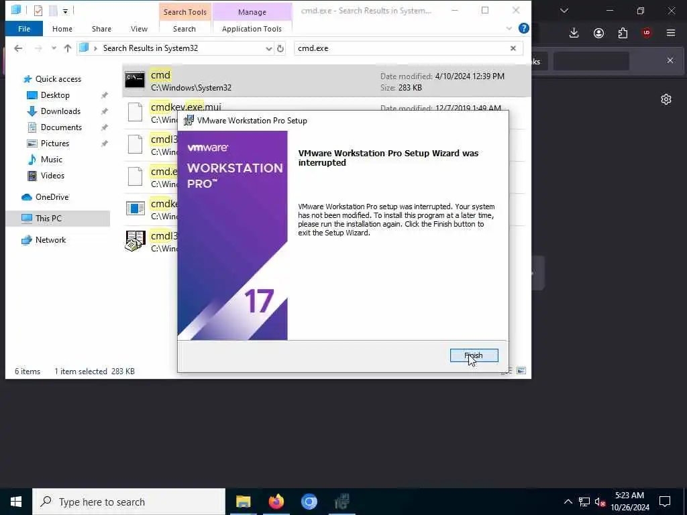Open the Quick Access Toolbar customize dropdown

coord(65,11)
